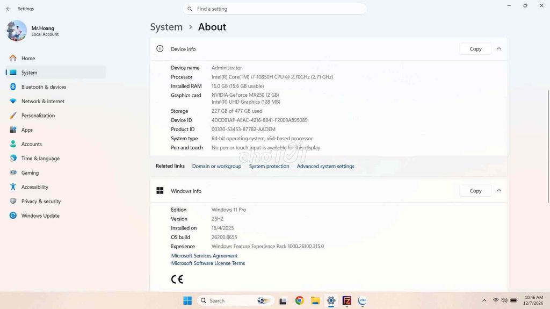The image size is (550, 309).
Task: Open Task View from the taskbar
Action: pos(283,300)
